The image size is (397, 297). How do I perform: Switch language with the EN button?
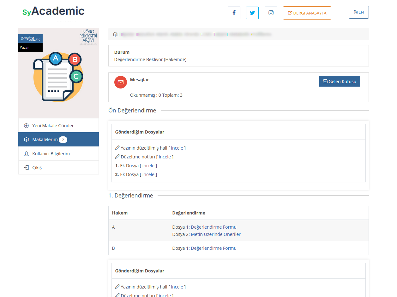358,12
